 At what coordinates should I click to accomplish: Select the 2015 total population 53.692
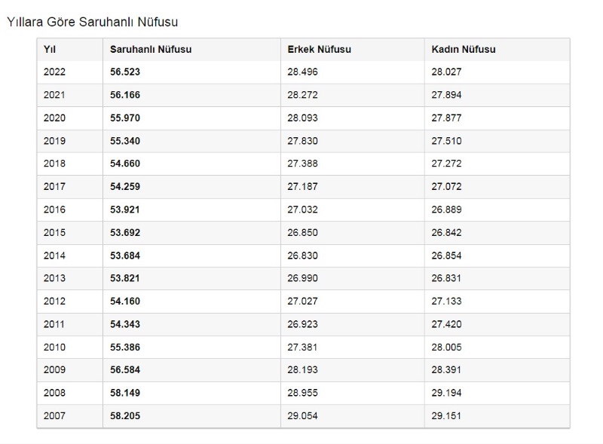pos(125,233)
